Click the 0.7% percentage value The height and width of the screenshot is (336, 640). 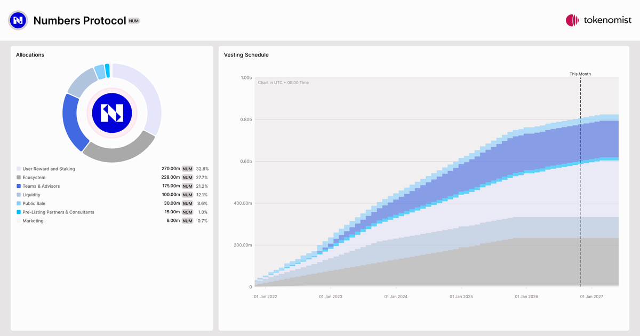coord(203,221)
